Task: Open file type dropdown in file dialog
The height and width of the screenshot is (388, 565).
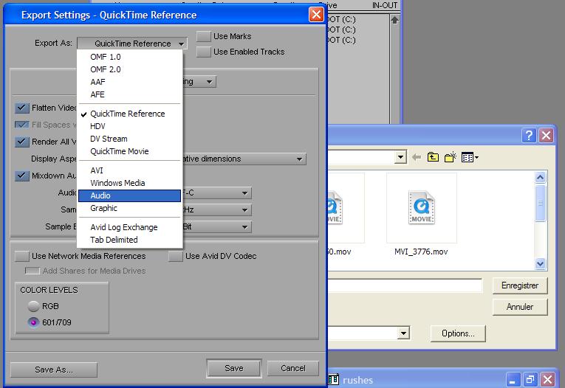Action: click(x=403, y=333)
